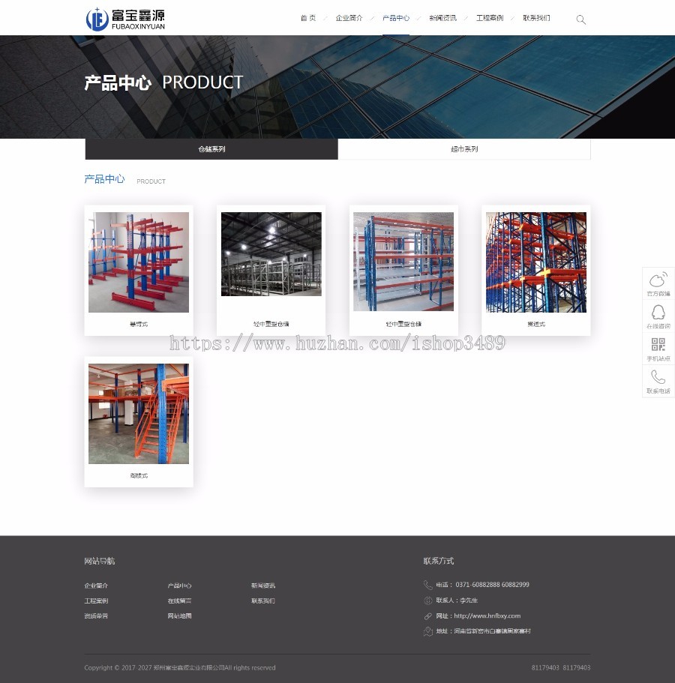This screenshot has height=683, width=675.
Task: Open the blue-and-red shelf rack image in row one
Action: pos(403,262)
